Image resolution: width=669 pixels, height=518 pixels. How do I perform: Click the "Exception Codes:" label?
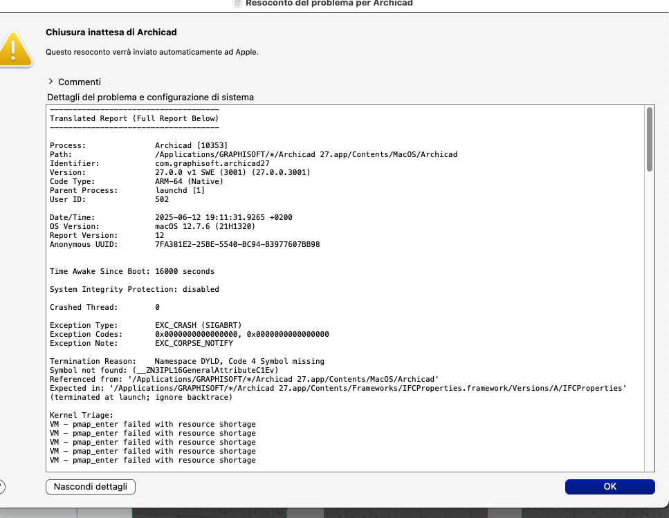point(86,334)
